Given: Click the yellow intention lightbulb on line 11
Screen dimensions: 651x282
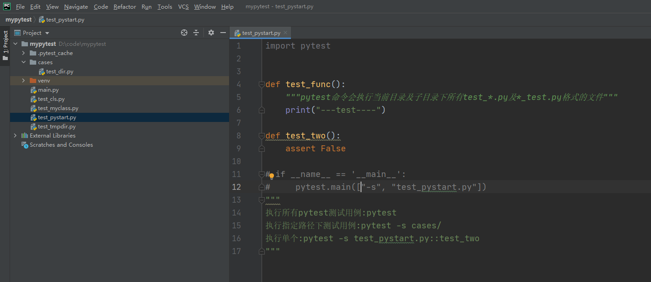Looking at the screenshot, I should [x=272, y=175].
